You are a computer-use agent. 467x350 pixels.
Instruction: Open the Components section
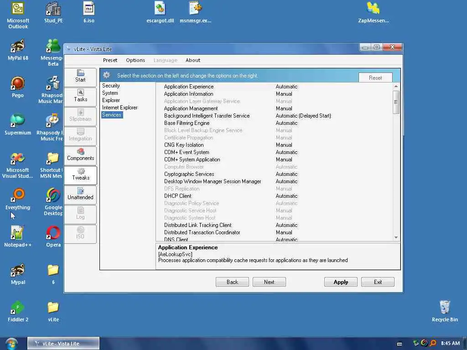pos(80,155)
